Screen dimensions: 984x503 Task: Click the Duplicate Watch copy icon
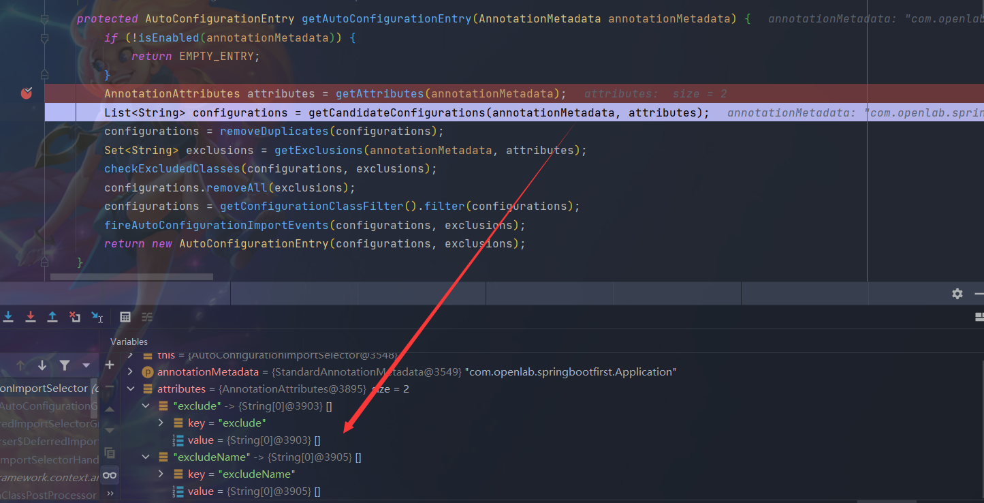tap(110, 453)
